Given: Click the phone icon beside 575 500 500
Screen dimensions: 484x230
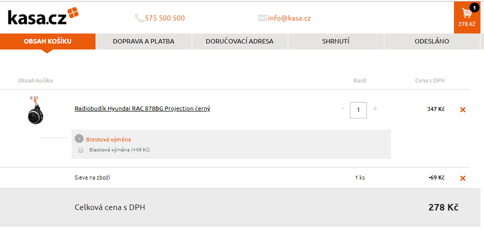Looking at the screenshot, I should click(x=139, y=18).
